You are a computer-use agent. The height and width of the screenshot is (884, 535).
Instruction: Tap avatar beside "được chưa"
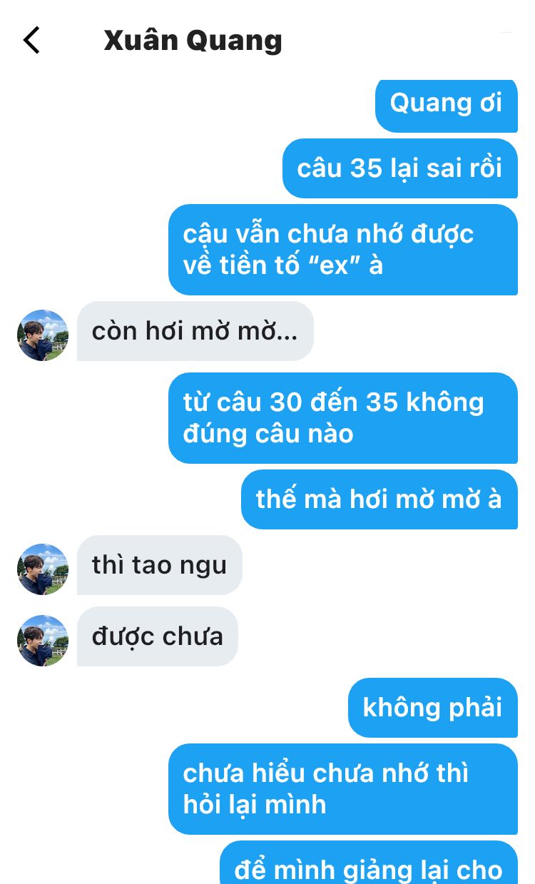43,641
